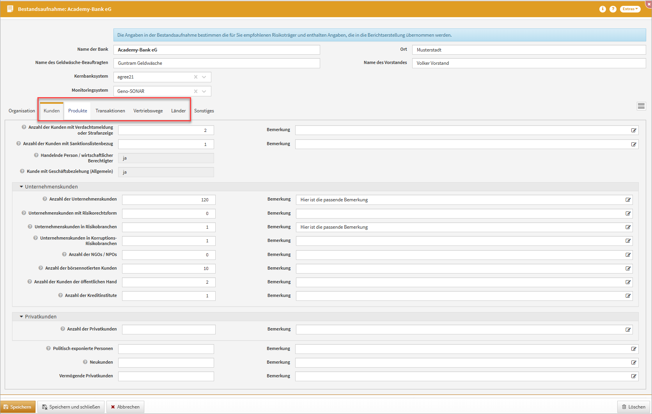Screen dimensions: 652x414
Task: Collapse the Unternehmenskunden section
Action: 21,187
